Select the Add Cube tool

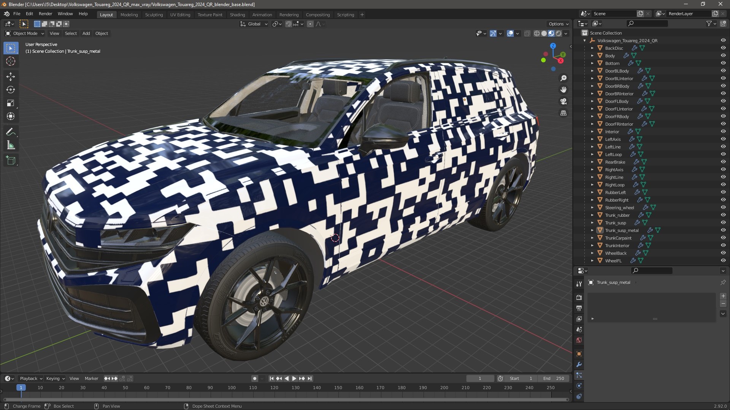click(11, 161)
